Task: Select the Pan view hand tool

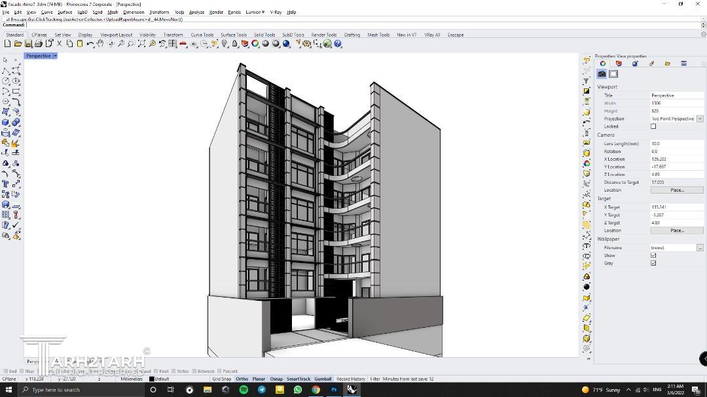Action: [x=100, y=44]
